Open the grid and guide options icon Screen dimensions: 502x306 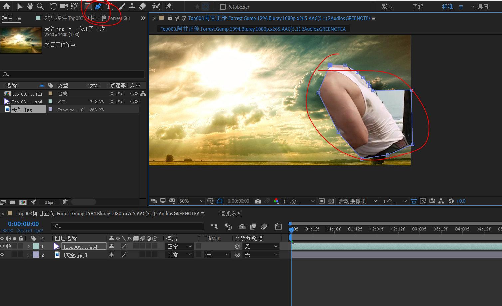pos(210,201)
